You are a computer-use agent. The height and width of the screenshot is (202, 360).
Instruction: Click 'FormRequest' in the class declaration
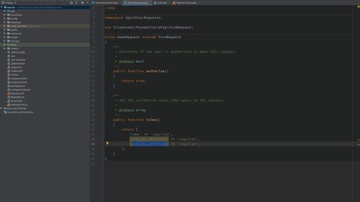(x=169, y=37)
